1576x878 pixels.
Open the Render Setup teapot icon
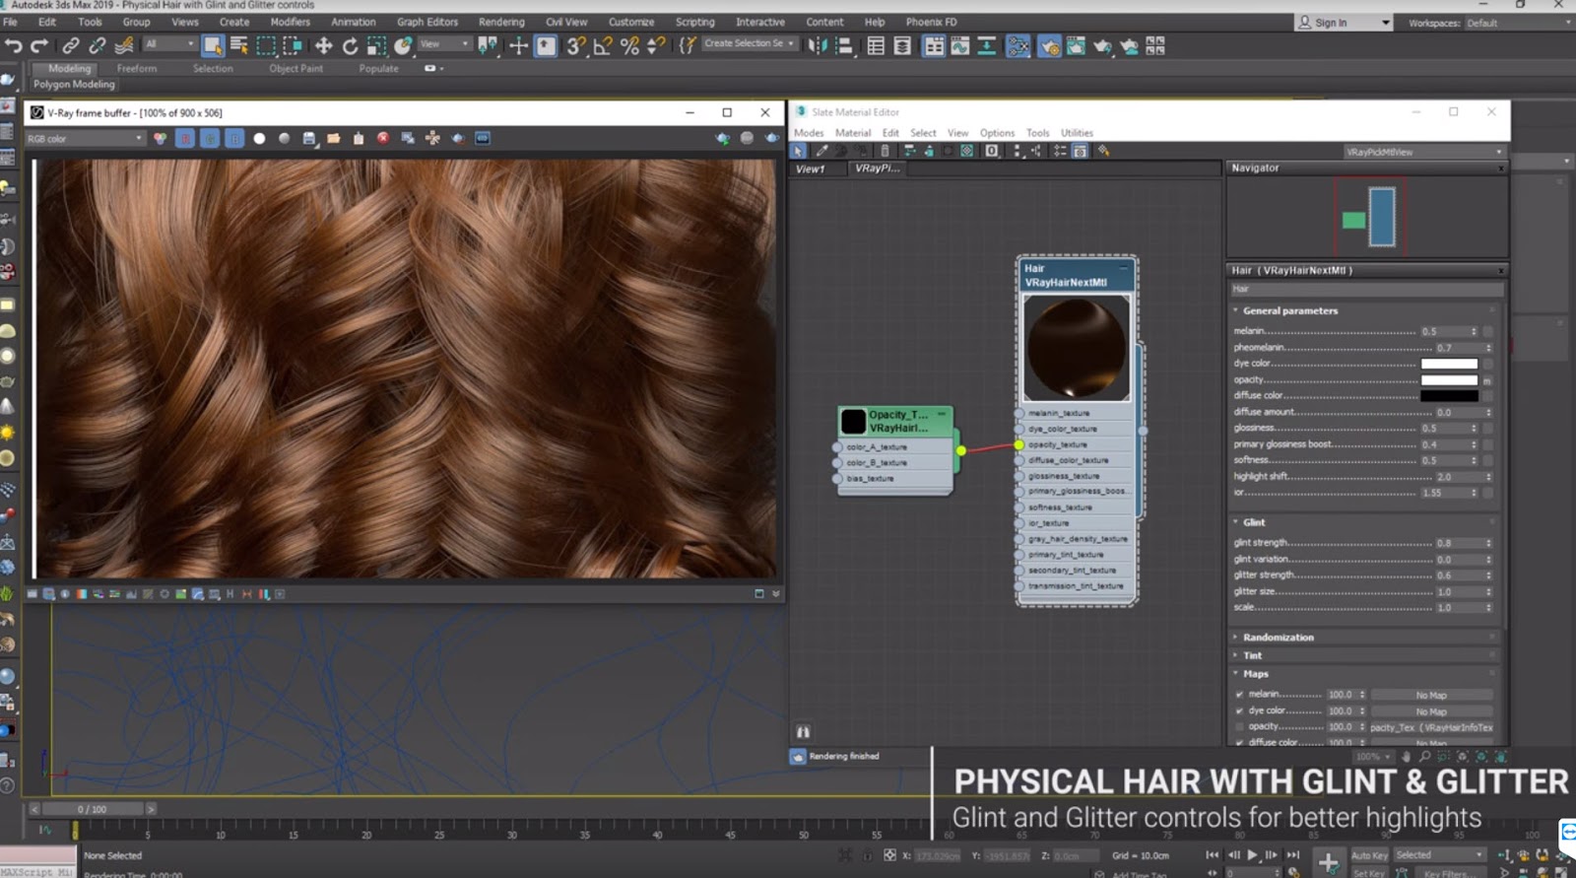pos(1049,45)
